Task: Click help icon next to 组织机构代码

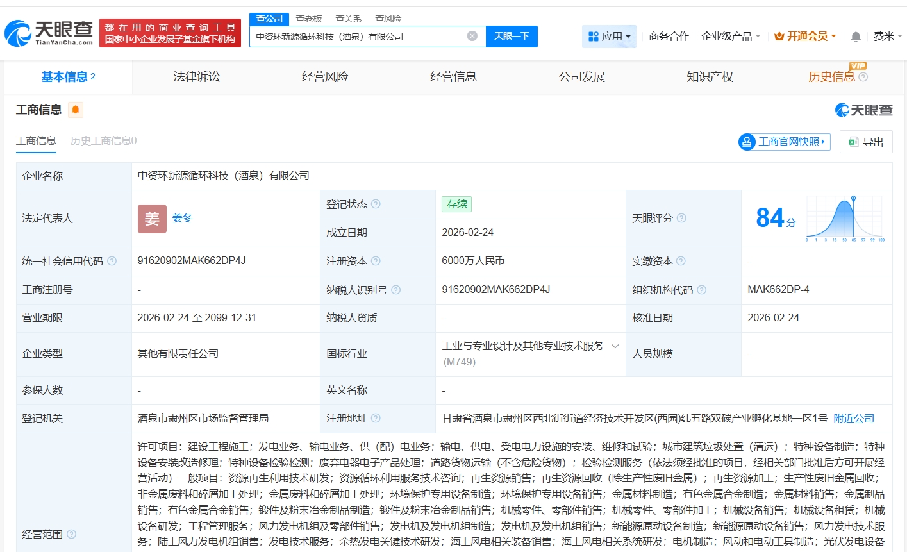Action: click(x=701, y=290)
